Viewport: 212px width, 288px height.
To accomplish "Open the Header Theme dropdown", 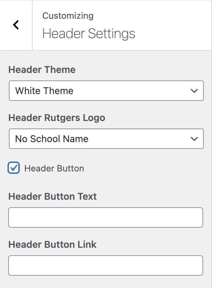I will click(106, 91).
